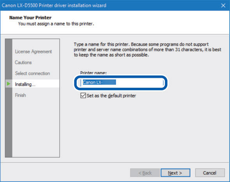This screenshot has width=230, height=182.
Task: Select the Select connection step text
Action: tap(32, 73)
